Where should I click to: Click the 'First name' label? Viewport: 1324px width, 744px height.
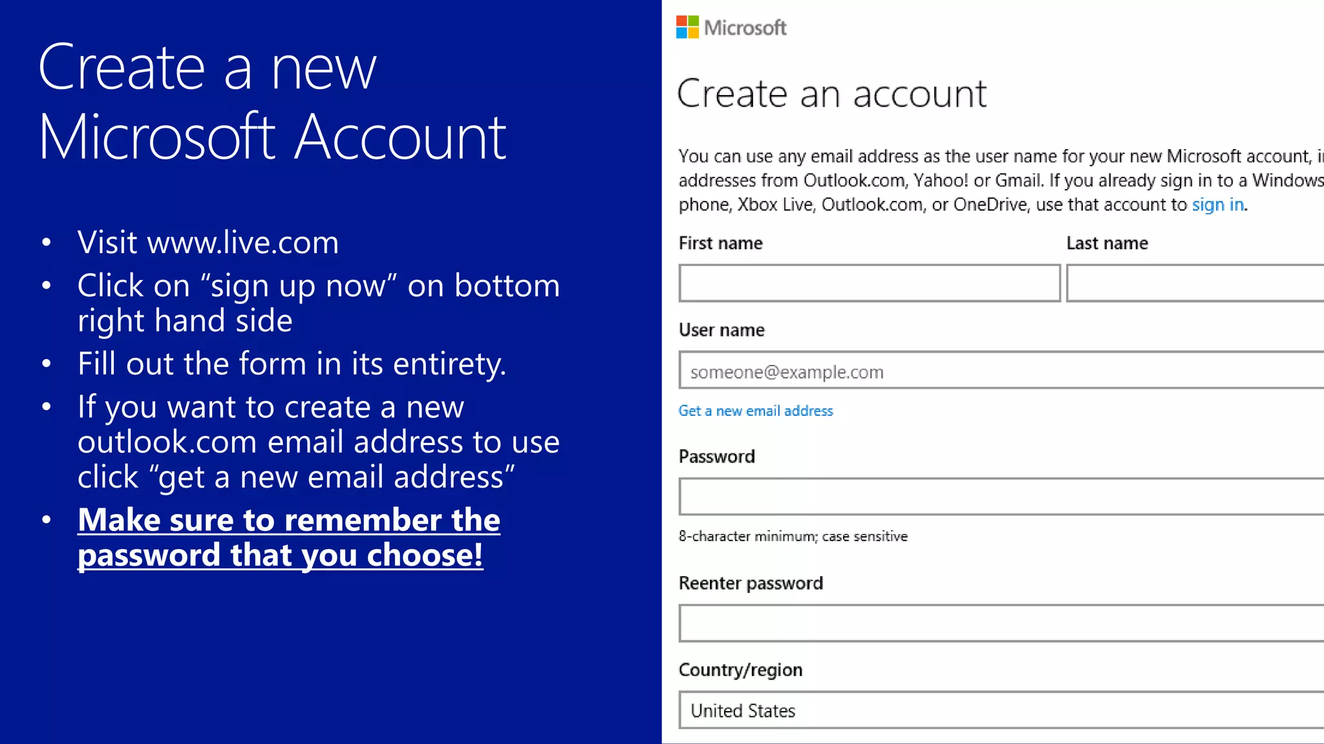720,243
